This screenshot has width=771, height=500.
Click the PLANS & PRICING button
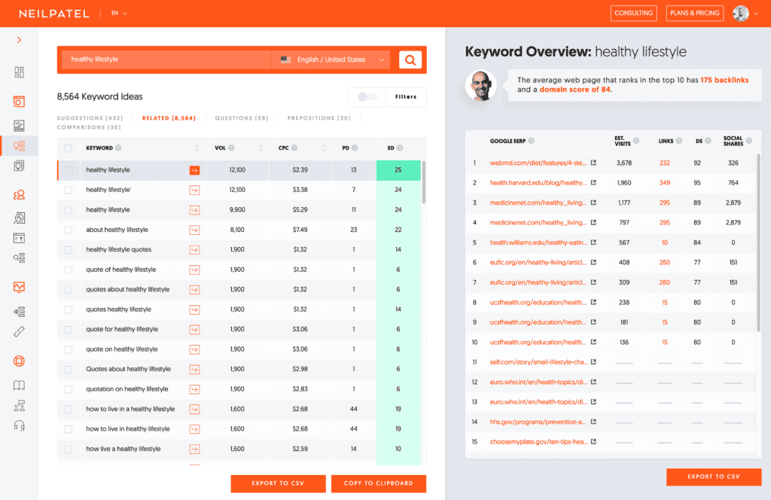pos(694,14)
